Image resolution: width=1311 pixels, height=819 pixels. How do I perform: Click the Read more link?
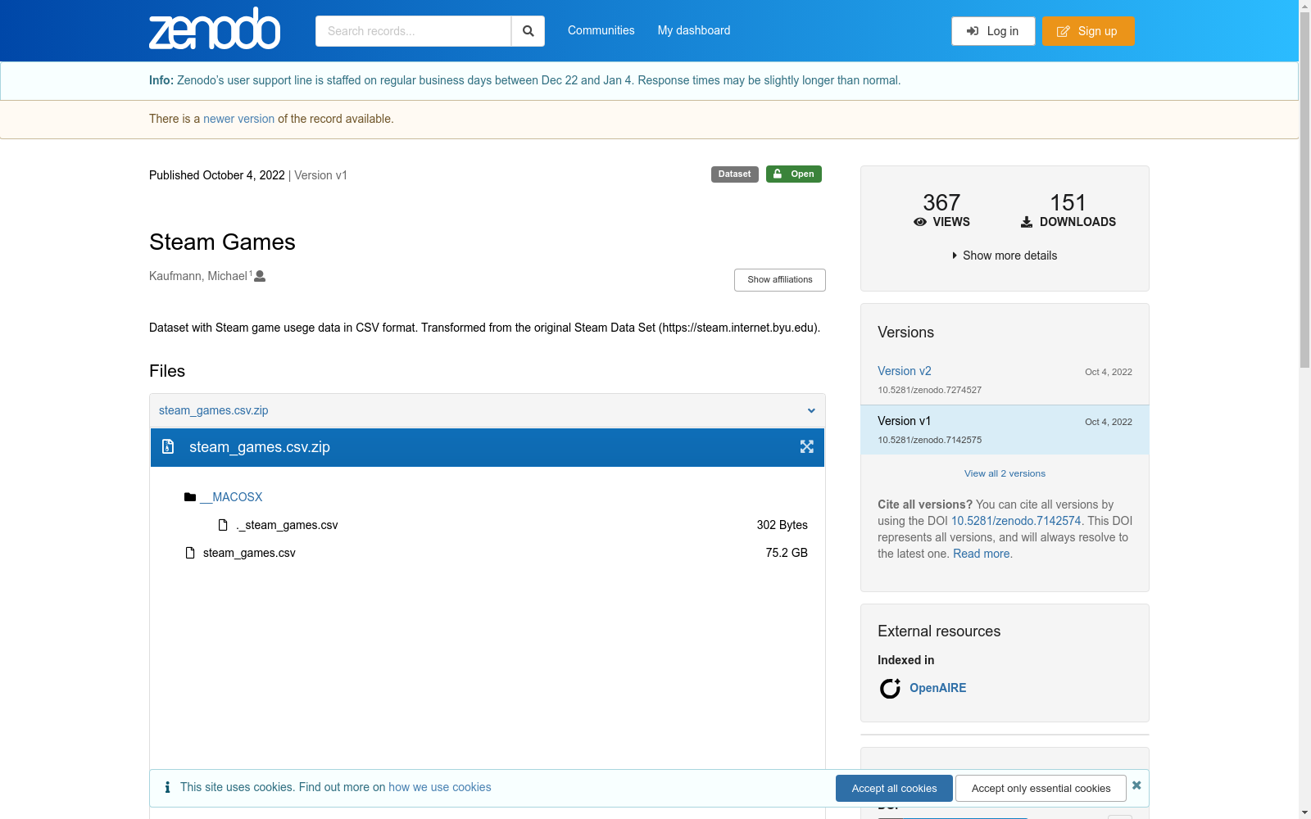982,554
